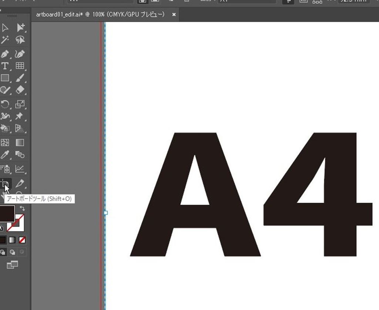Pick the Rotate tool
Screen dimensions: 379x310
click(5, 104)
